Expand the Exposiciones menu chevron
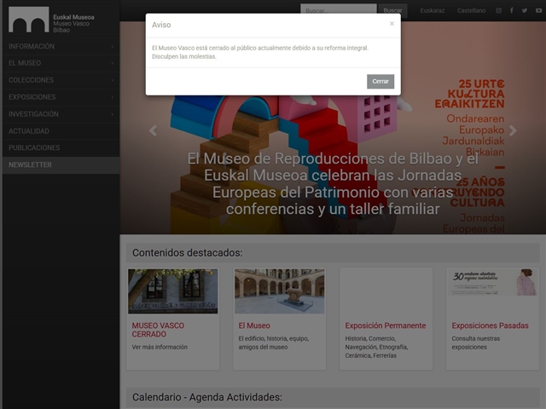 point(113,97)
